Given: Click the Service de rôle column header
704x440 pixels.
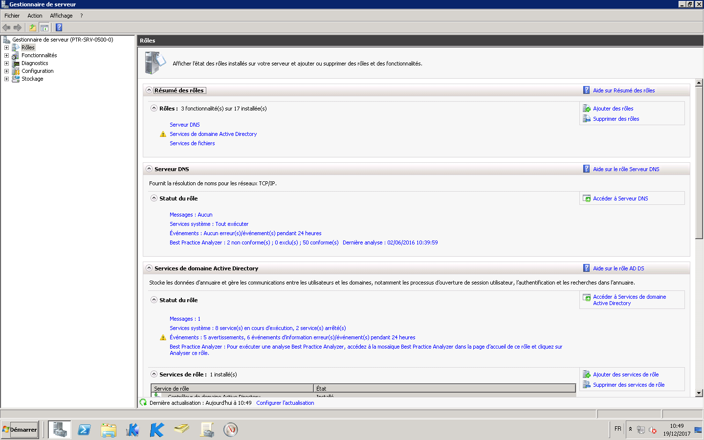Looking at the screenshot, I should pyautogui.click(x=232, y=388).
